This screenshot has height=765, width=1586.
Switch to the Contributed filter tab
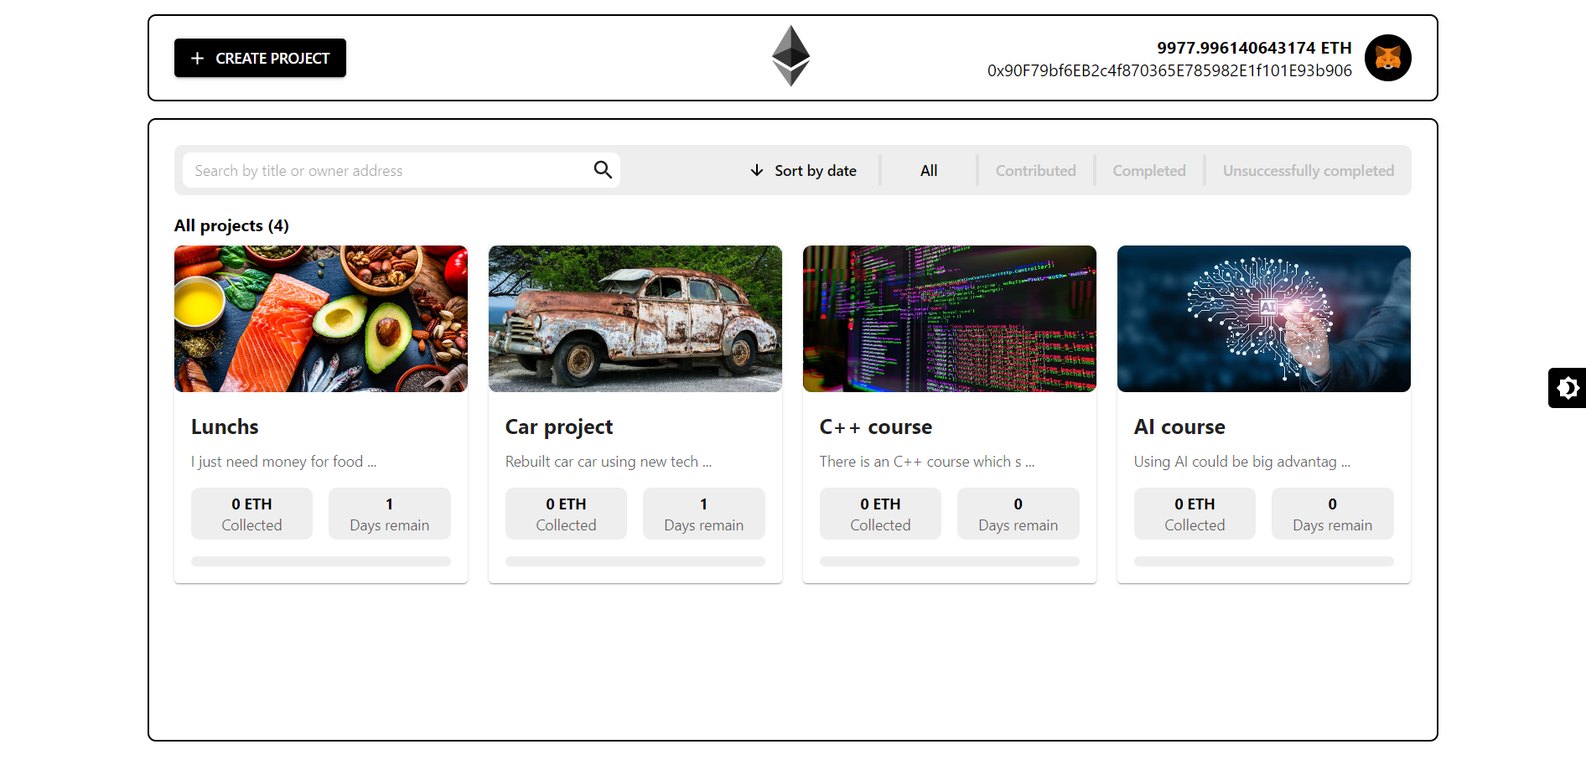(x=1035, y=171)
